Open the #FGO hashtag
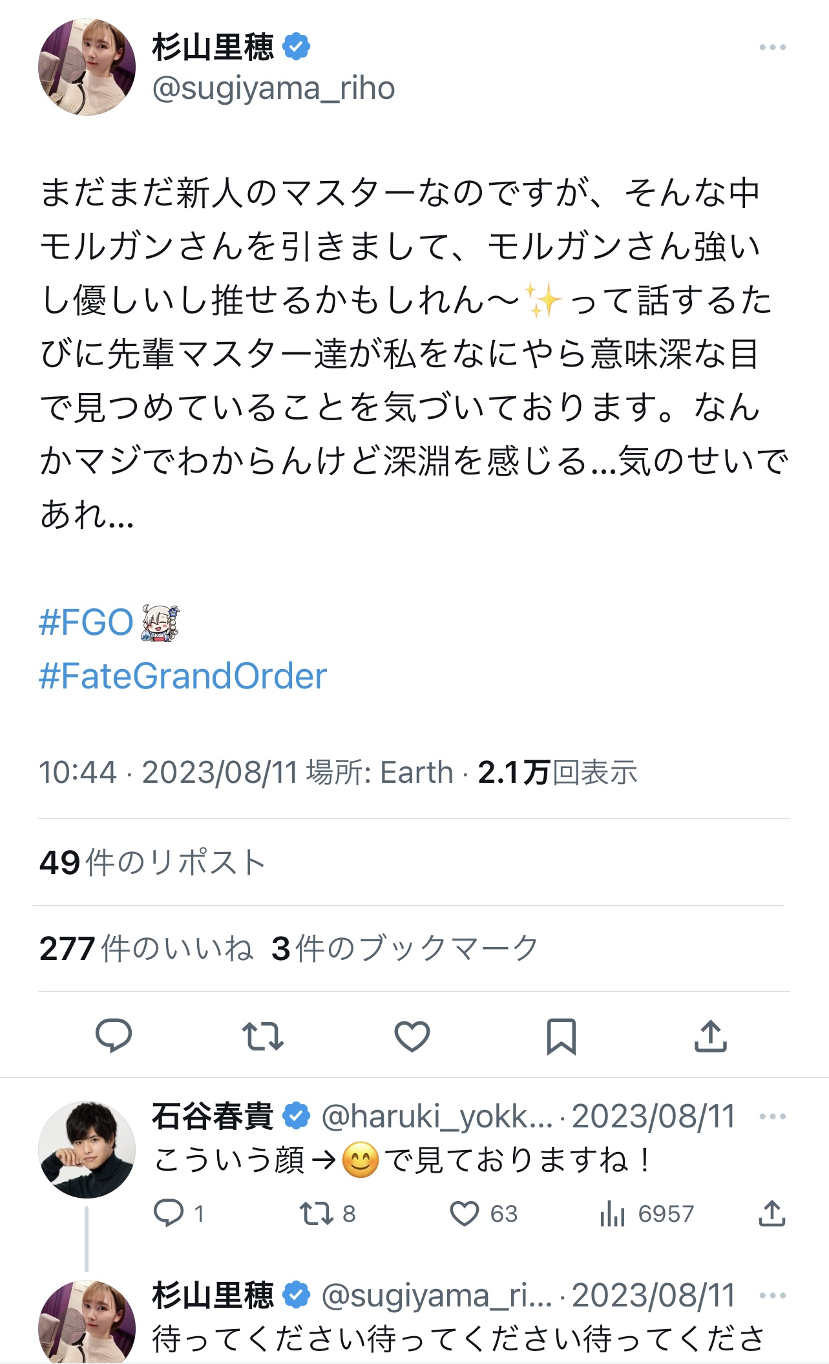 [x=86, y=623]
